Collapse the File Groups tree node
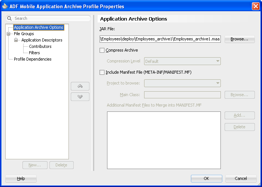262x187 pixels. coord(8,34)
